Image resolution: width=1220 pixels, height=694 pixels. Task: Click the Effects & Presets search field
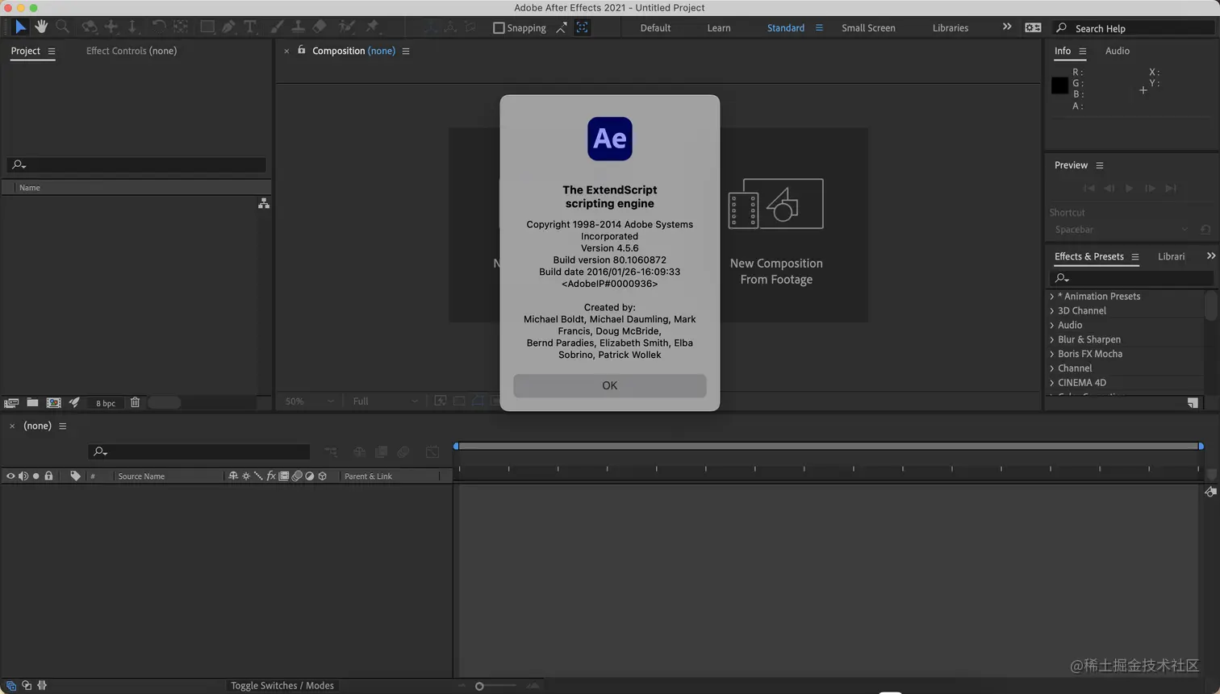pos(1131,277)
